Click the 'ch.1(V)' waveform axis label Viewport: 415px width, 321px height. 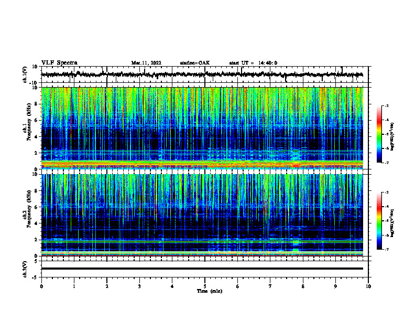coord(25,74)
